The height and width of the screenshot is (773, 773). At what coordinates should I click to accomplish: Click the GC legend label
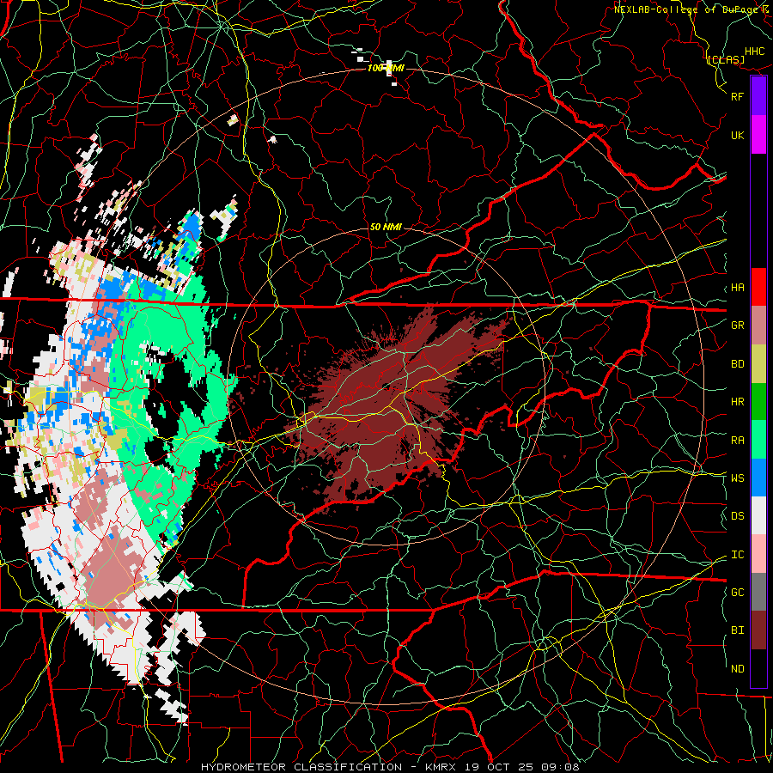click(738, 592)
